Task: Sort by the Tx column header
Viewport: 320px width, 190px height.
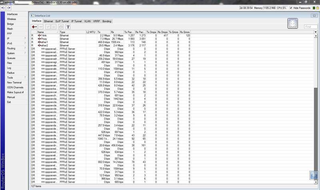Action: [x=104, y=32]
